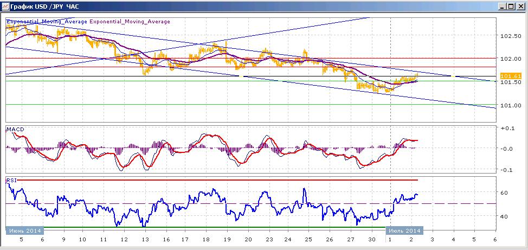Screen dimensions: 528x250
Task: Click the red horizontal line at 102.00
Action: 251,58
